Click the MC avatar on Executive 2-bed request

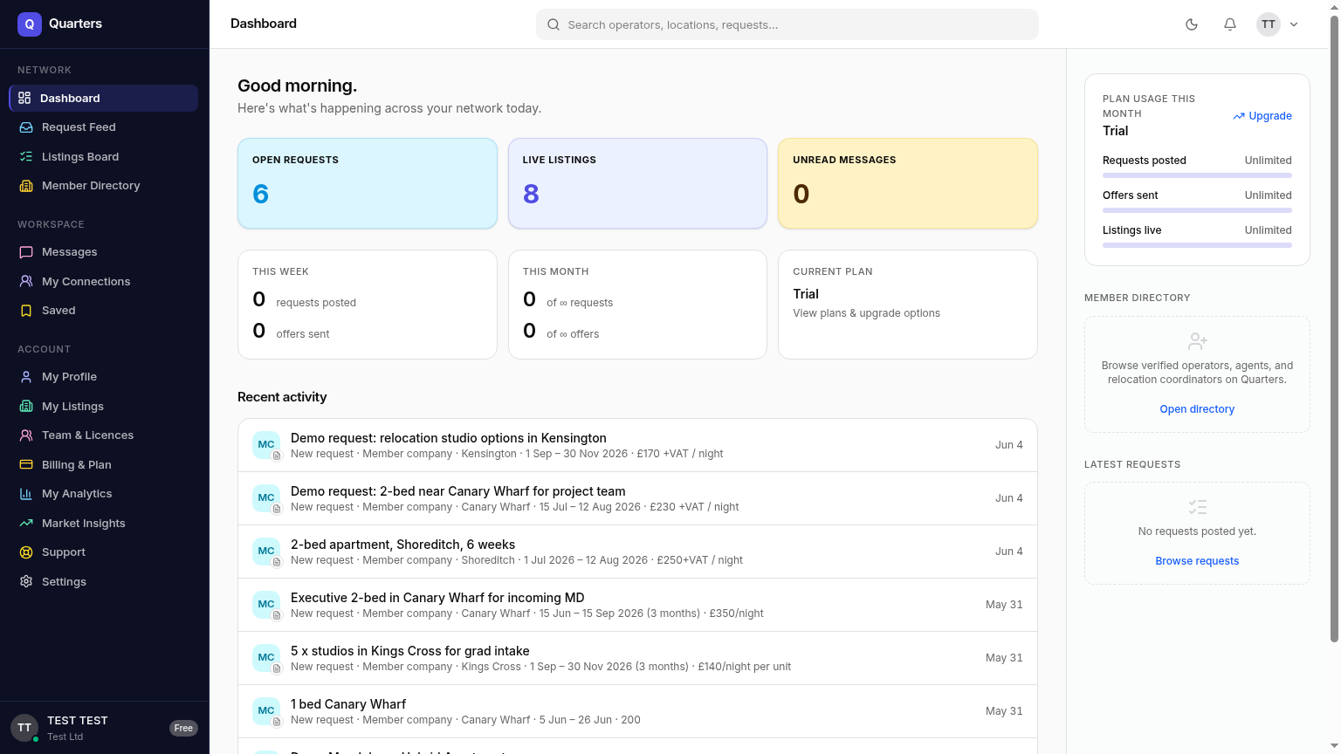coord(266,605)
